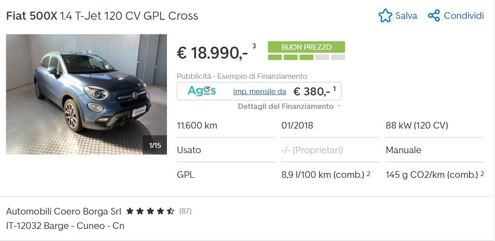The height and width of the screenshot is (241, 495).
Task: Click the € 380 monthly amount
Action: (311, 92)
